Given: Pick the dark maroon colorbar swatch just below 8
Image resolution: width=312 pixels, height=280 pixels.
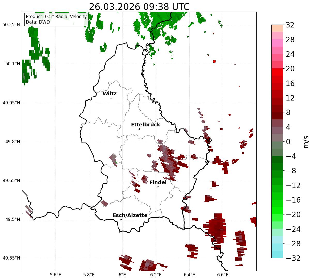Looking at the screenshot, I should tap(277, 116).
